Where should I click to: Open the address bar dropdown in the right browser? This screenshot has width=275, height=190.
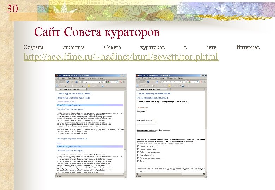(x=185, y=82)
